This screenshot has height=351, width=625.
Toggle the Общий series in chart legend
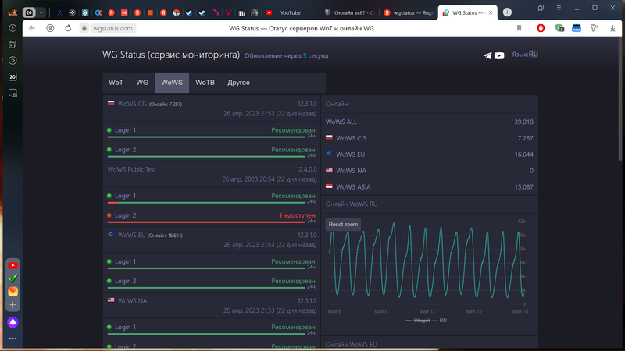pyautogui.click(x=422, y=321)
